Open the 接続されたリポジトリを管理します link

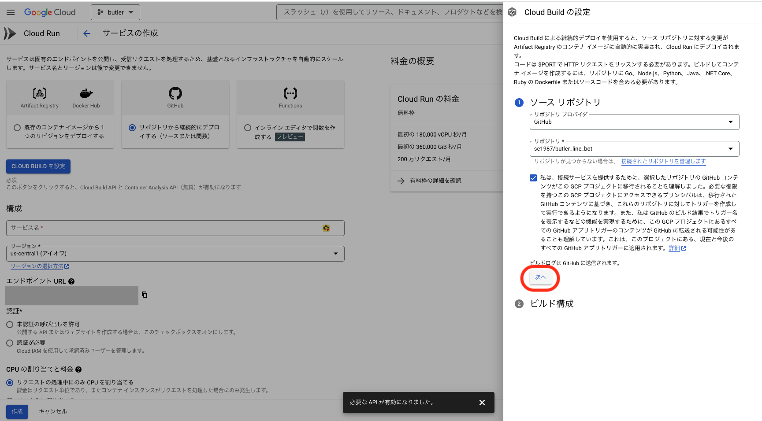click(663, 162)
